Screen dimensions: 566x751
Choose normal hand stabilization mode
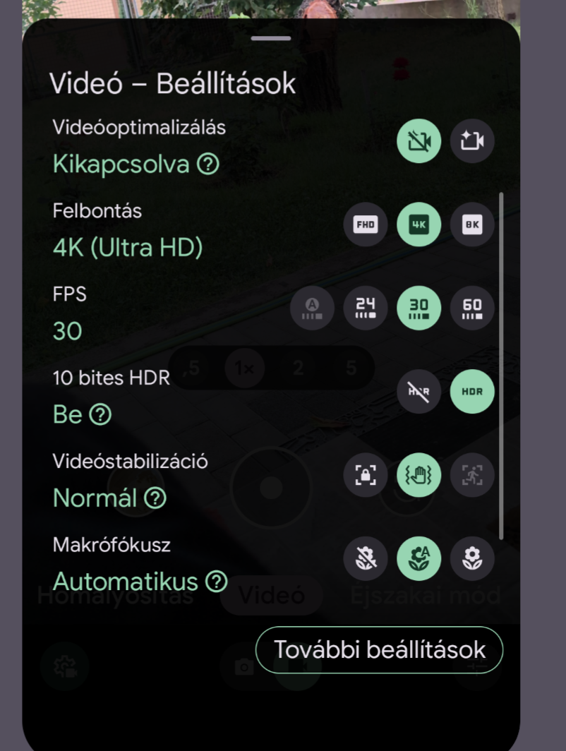[419, 474]
